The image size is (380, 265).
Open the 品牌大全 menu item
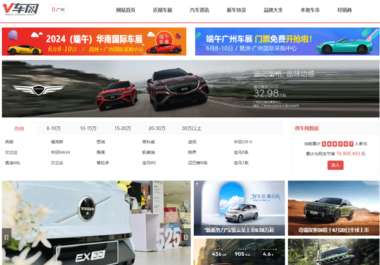pyautogui.click(x=273, y=10)
